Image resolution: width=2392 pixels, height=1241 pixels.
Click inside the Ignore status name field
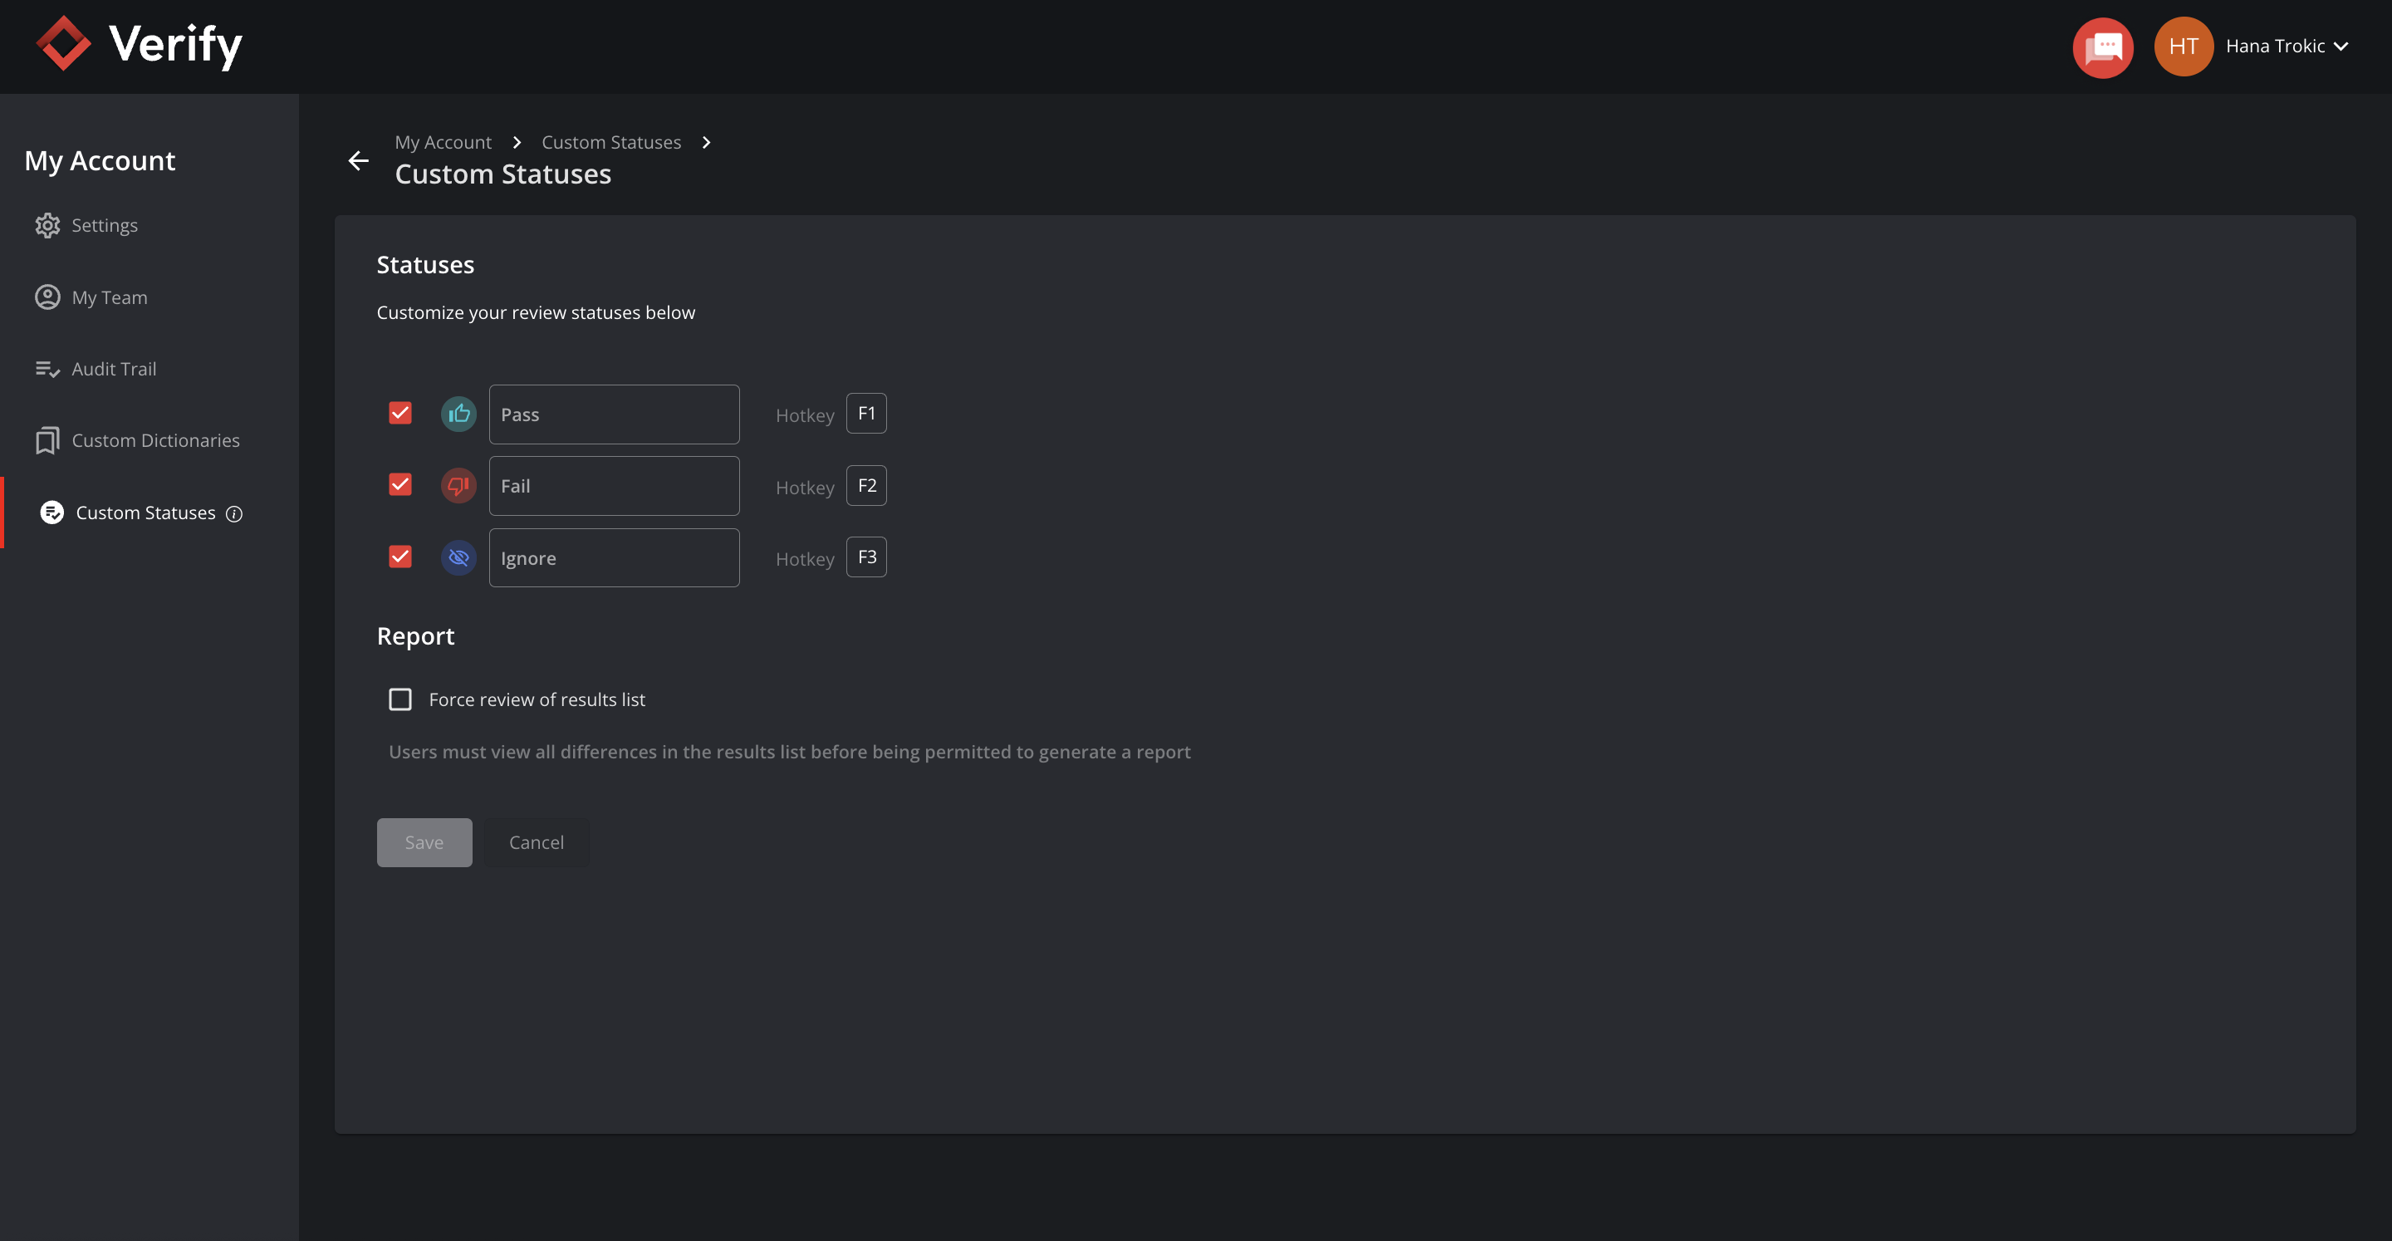pos(614,557)
